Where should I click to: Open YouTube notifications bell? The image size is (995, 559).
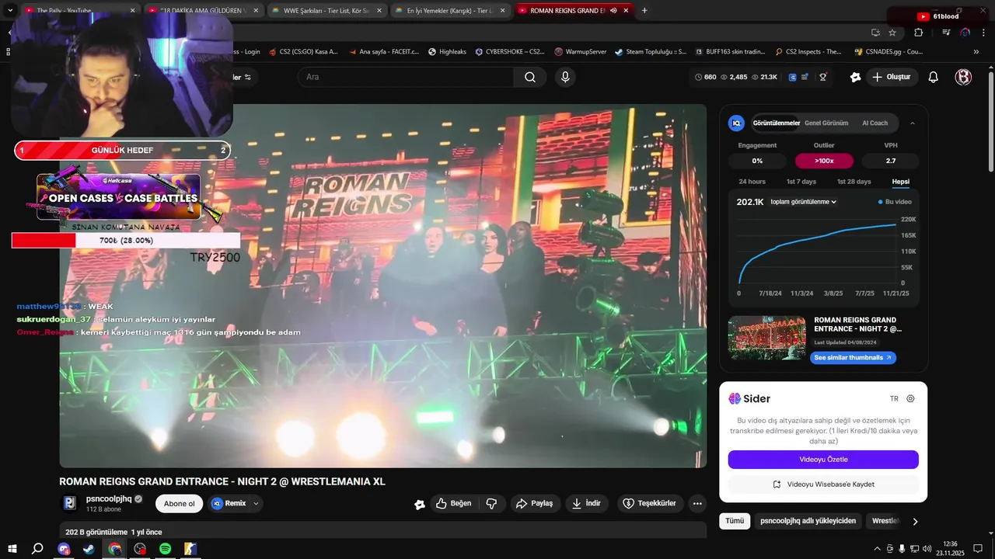[x=934, y=77]
